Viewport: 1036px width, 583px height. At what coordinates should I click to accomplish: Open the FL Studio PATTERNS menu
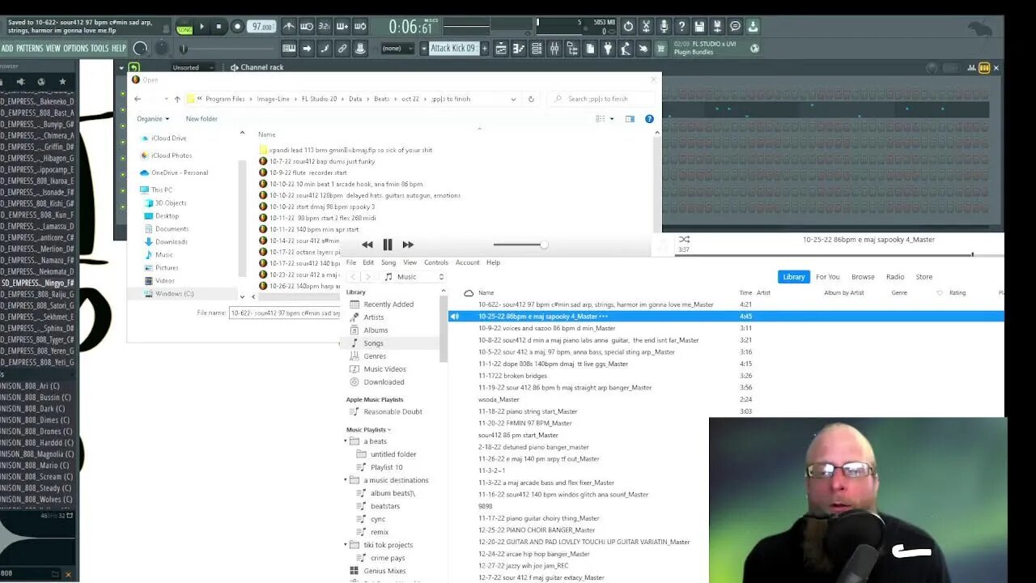29,49
